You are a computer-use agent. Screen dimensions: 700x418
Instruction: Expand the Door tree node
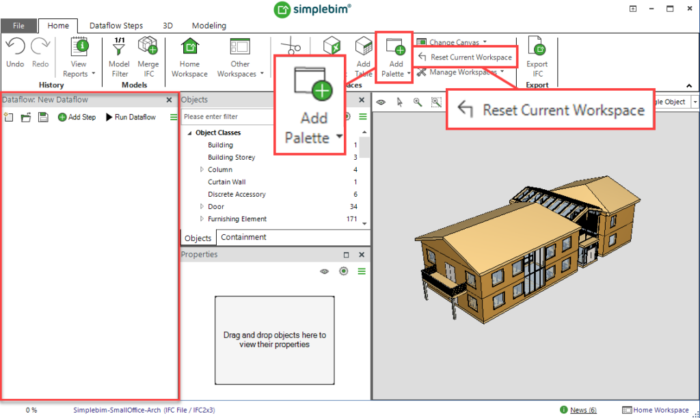click(x=202, y=206)
